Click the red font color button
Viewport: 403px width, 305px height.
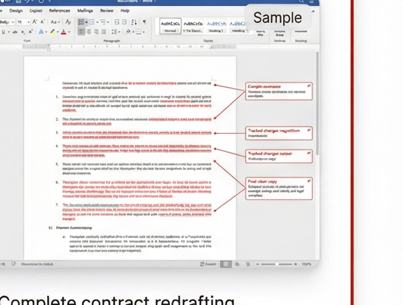point(64,32)
